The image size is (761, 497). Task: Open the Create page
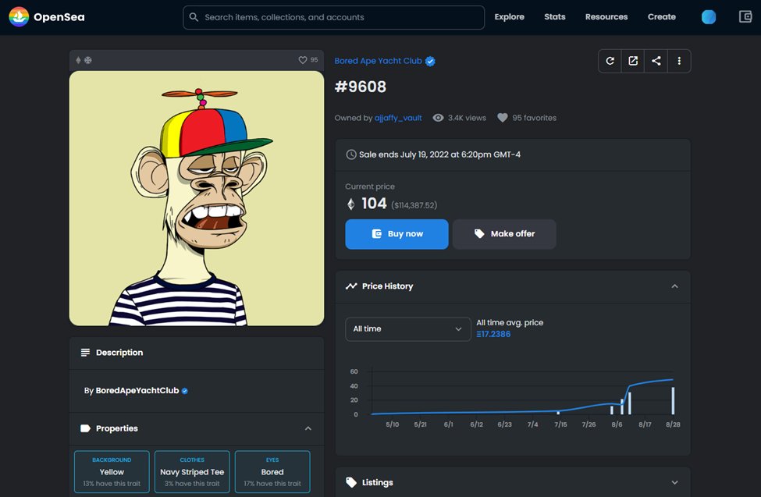coord(662,17)
